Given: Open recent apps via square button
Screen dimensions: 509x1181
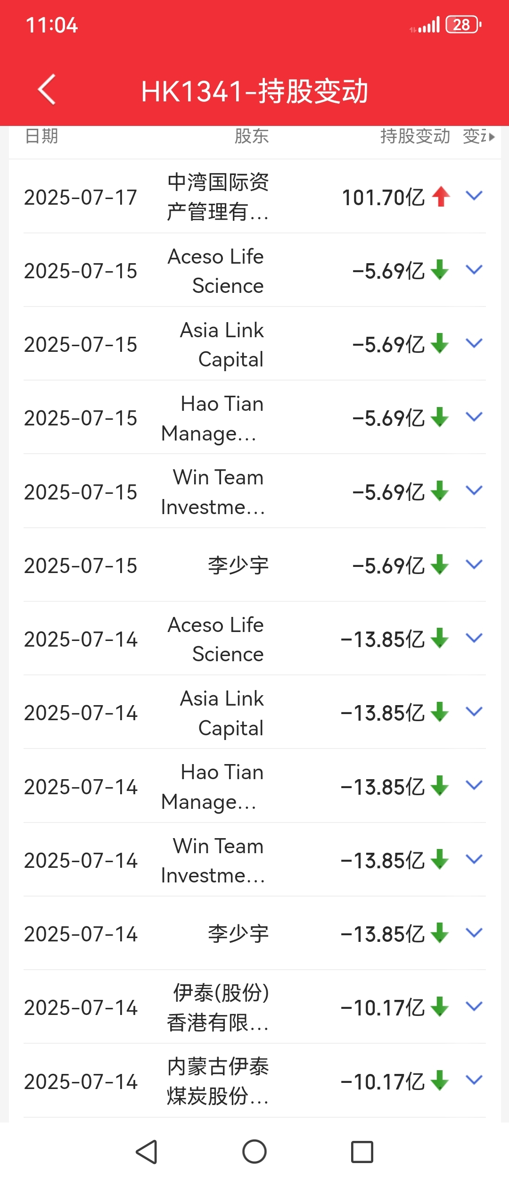Looking at the screenshot, I should 362,1152.
